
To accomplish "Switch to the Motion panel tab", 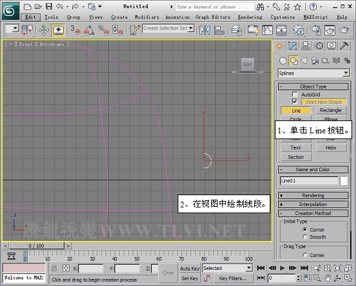I will [x=319, y=46].
